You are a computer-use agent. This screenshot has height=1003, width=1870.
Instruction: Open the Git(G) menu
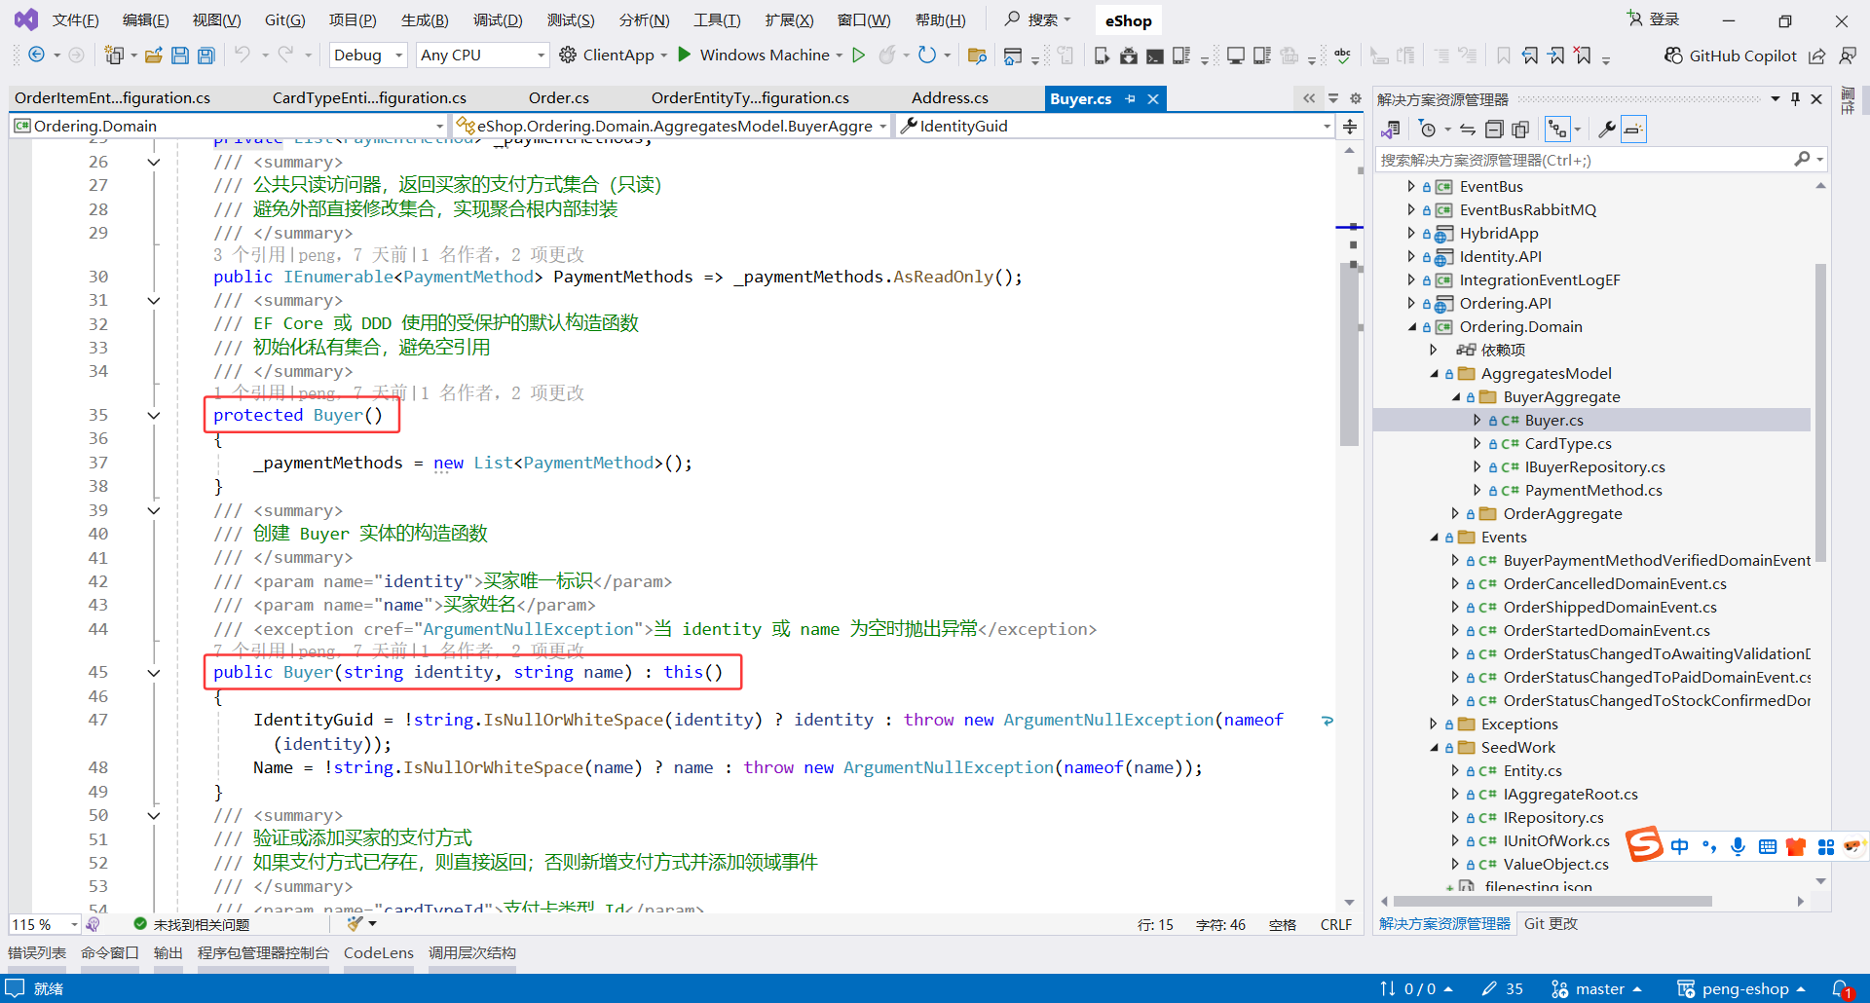(285, 20)
